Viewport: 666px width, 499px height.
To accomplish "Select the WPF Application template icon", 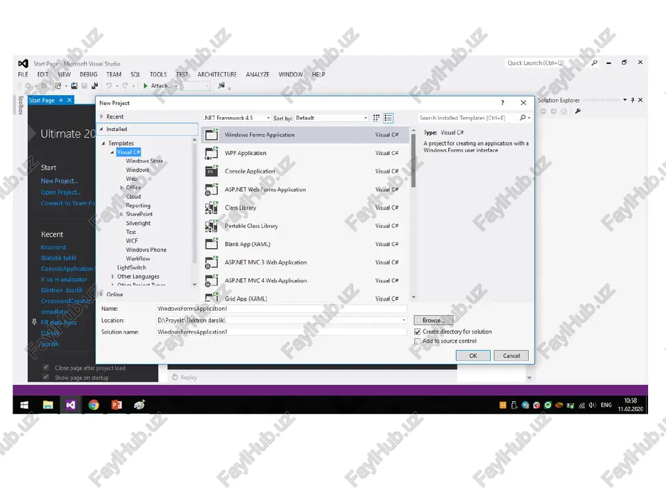I will [x=212, y=153].
